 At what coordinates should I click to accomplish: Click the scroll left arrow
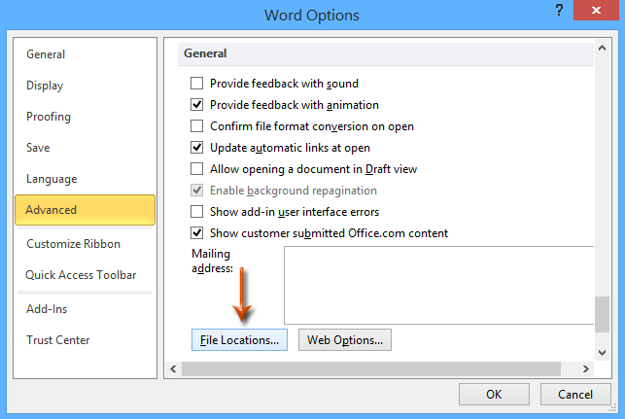tap(173, 368)
